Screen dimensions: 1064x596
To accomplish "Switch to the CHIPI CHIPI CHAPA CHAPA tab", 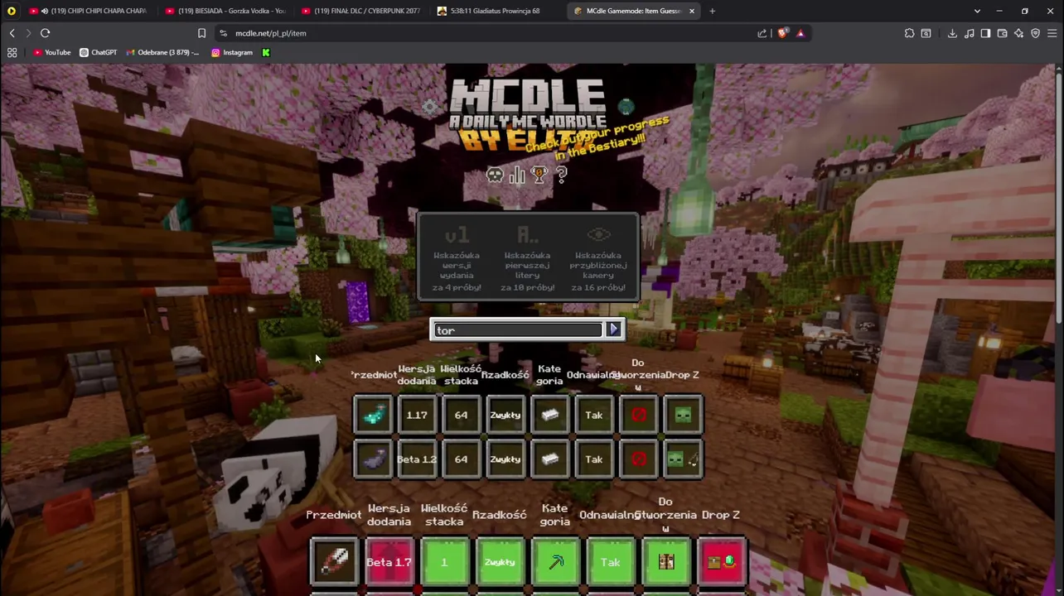I will click(x=87, y=11).
